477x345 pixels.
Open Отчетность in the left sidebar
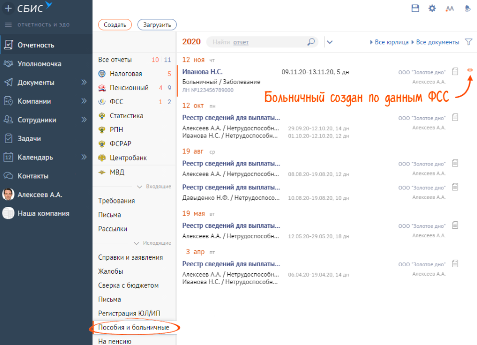tap(36, 45)
